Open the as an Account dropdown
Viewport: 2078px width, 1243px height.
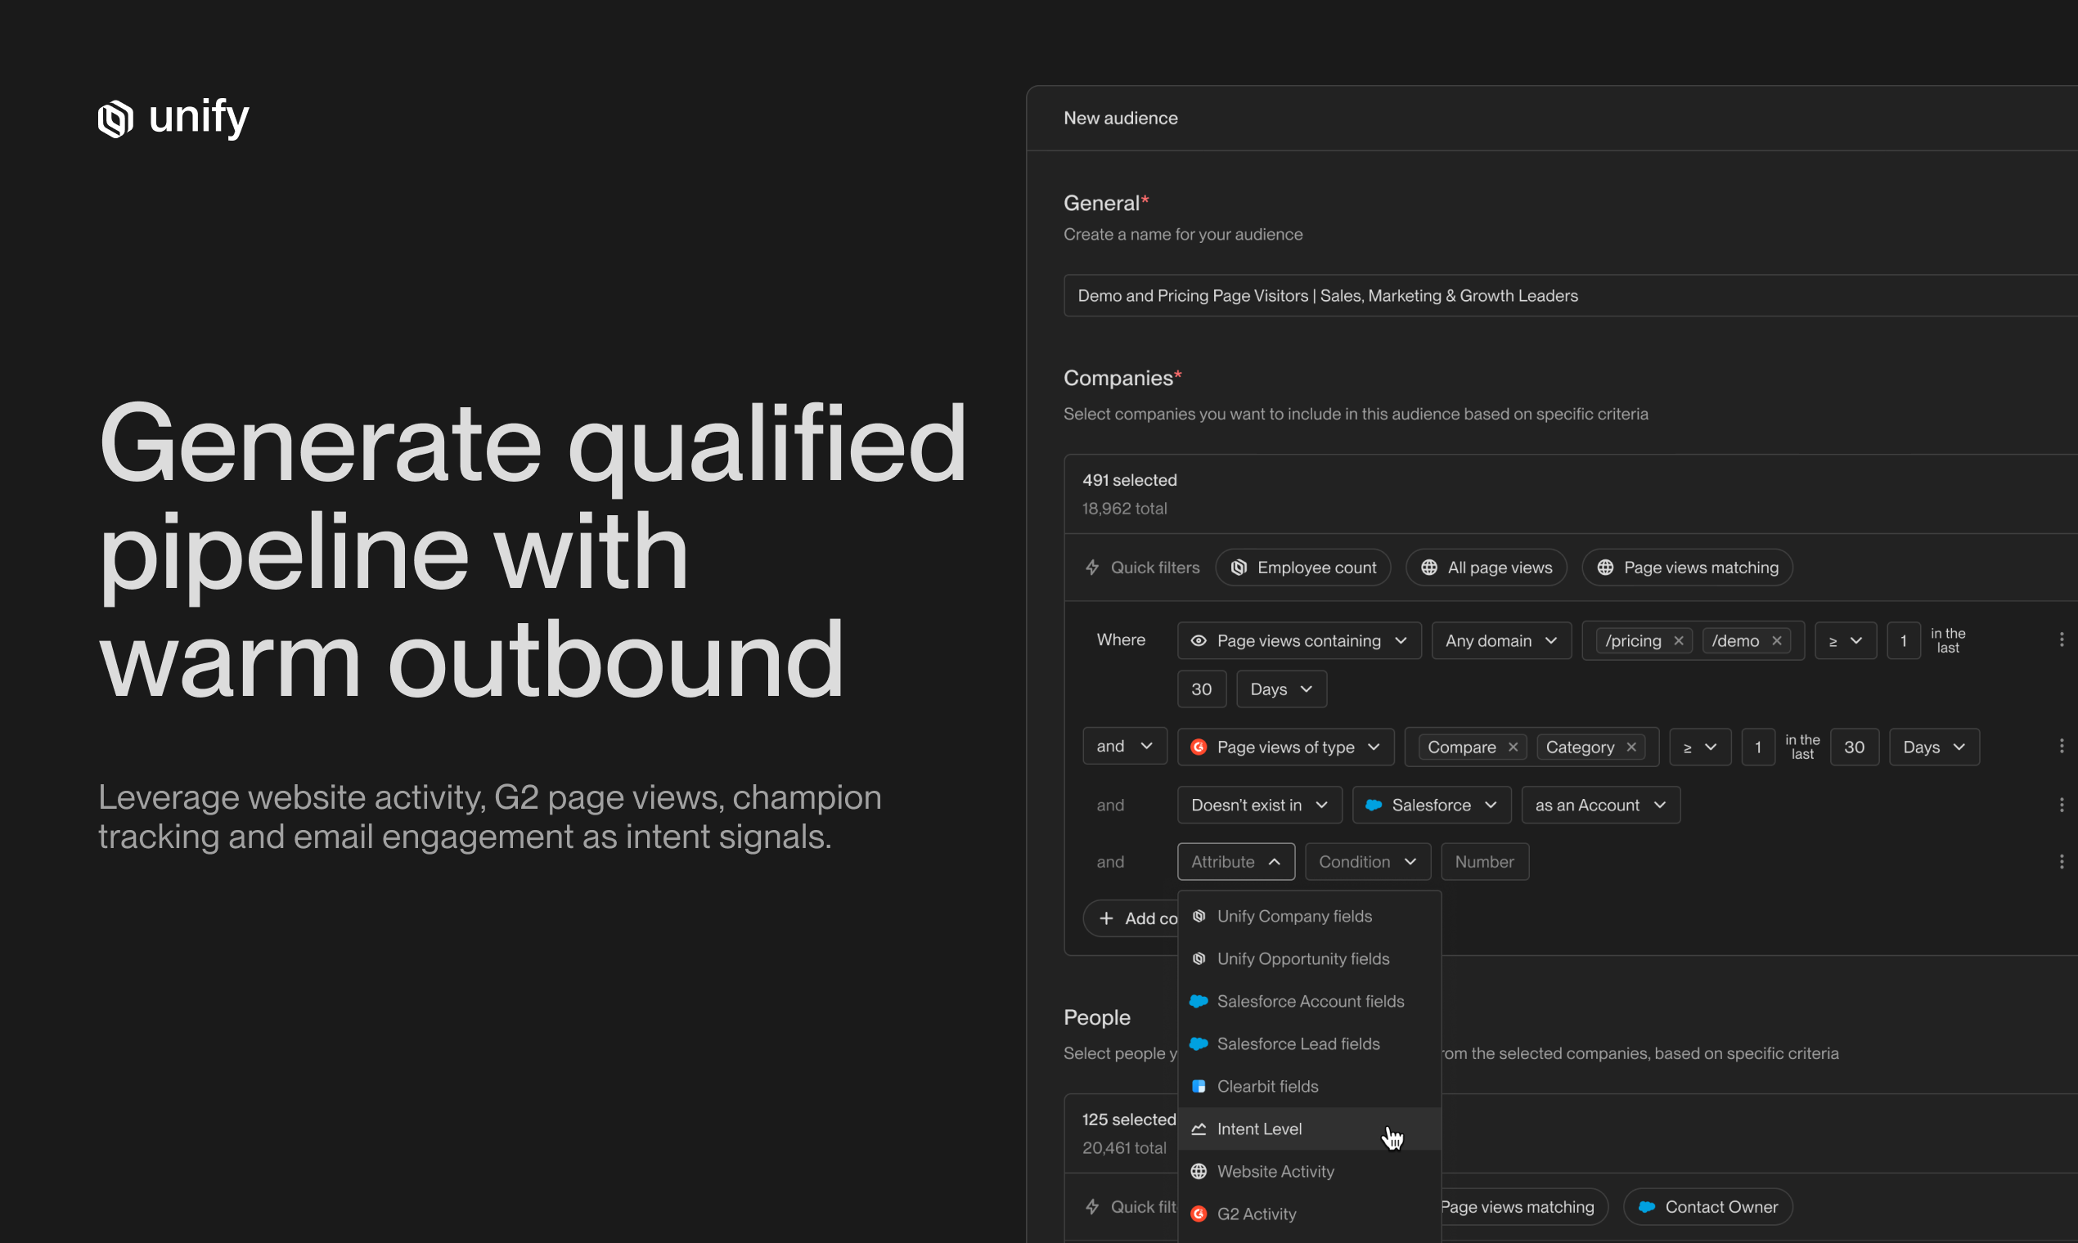click(x=1600, y=804)
